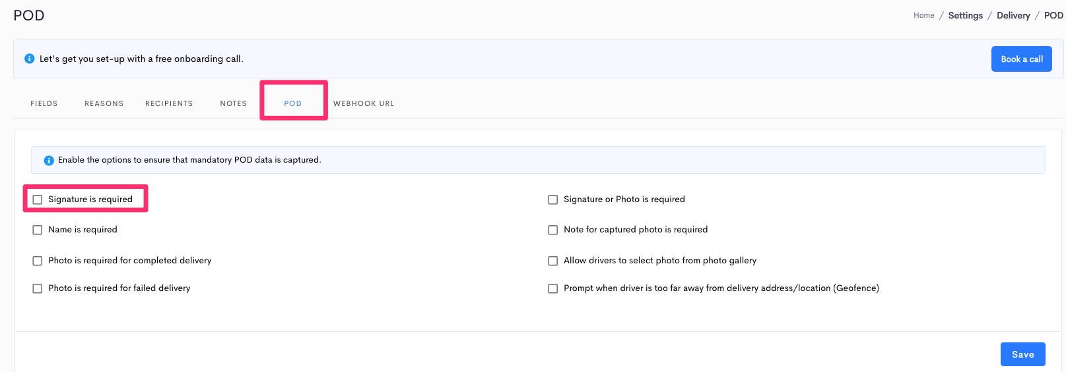
Task: Open the Webhook URL tab
Action: pyautogui.click(x=364, y=103)
